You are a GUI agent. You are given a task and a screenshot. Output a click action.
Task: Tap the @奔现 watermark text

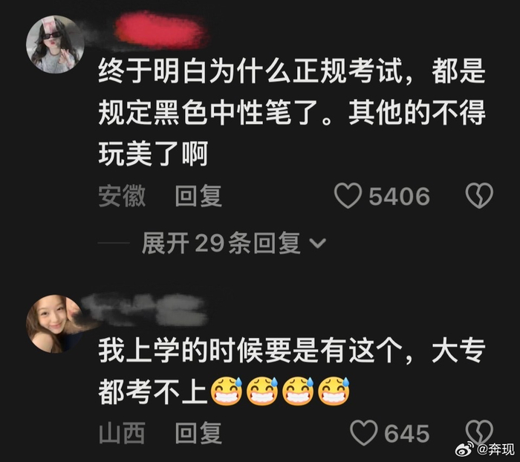tap(495, 449)
